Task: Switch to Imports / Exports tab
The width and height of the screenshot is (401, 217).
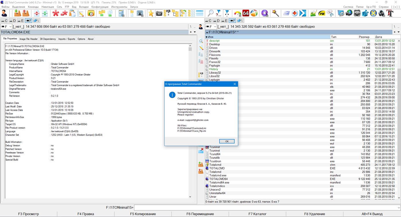Action: (x=67, y=39)
